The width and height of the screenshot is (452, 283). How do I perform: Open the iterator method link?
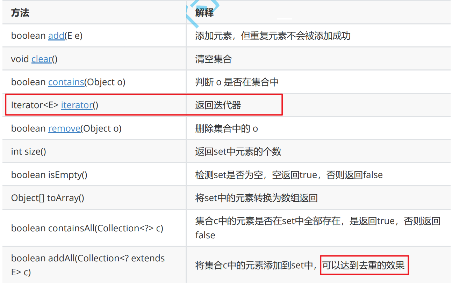tap(77, 105)
